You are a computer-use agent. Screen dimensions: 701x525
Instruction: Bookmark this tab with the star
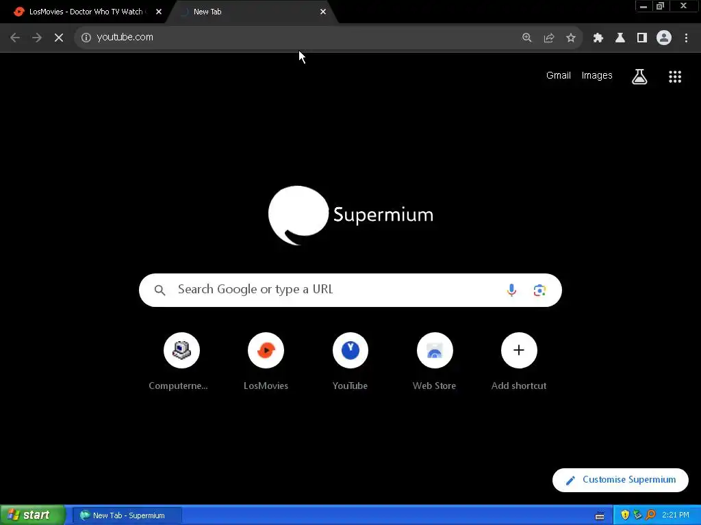click(571, 38)
